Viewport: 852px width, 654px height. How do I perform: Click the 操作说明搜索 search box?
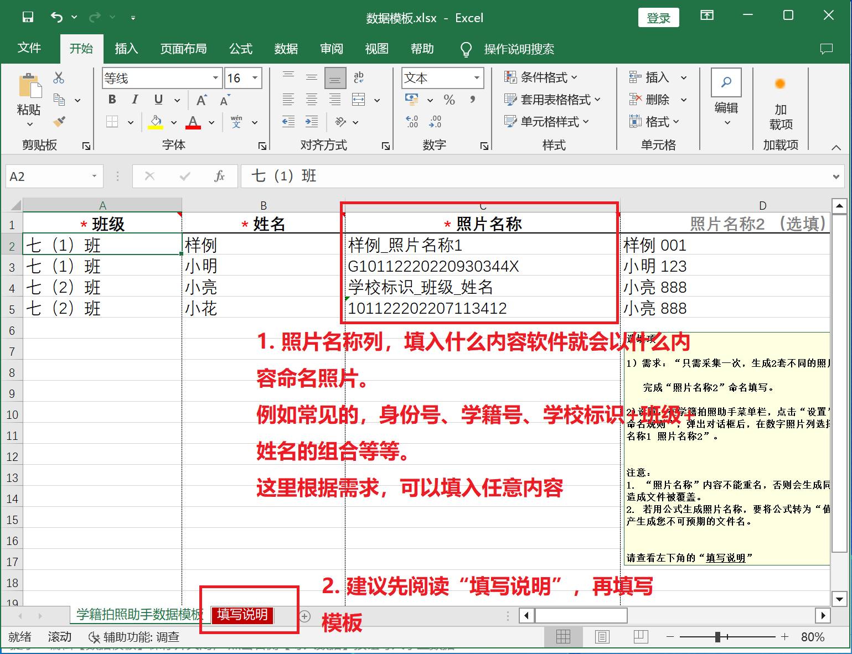[519, 49]
